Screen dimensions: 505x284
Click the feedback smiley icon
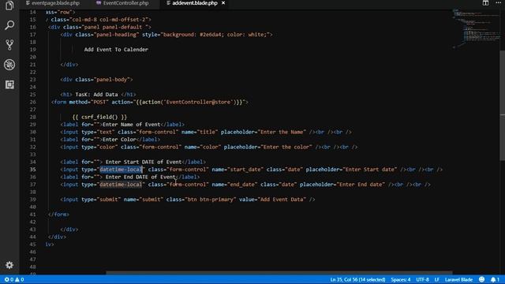point(482,279)
